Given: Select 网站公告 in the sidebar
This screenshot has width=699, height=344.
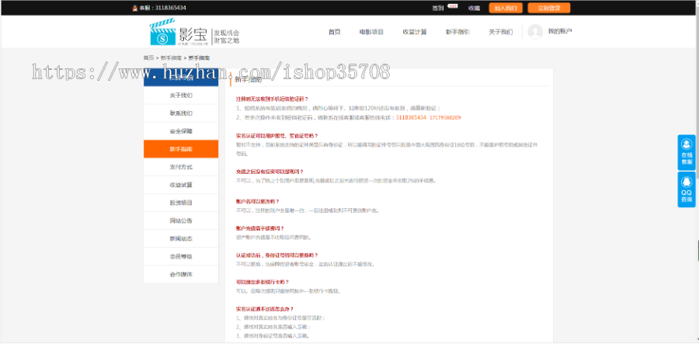Looking at the screenshot, I should pos(181,221).
